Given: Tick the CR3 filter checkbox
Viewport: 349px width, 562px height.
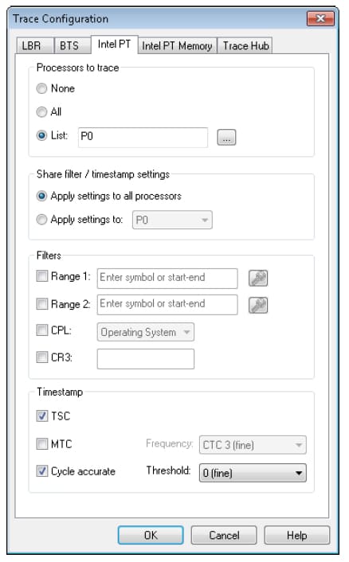Looking at the screenshot, I should [x=42, y=357].
